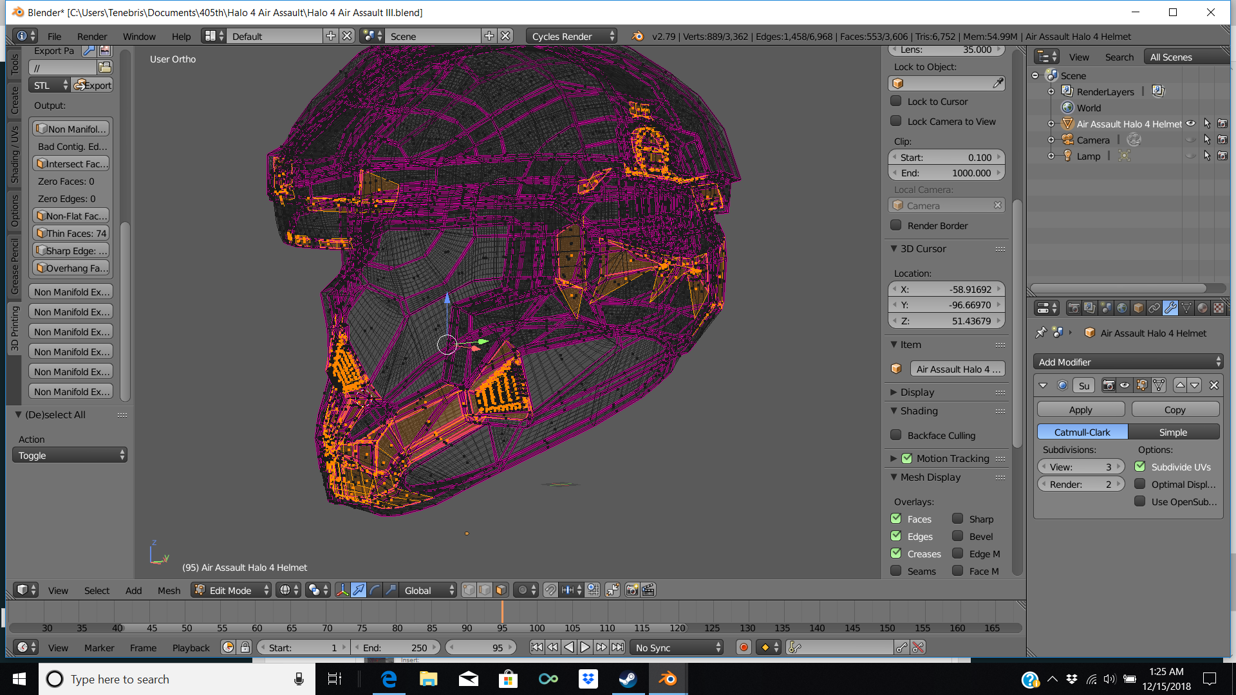1236x695 pixels.
Task: Open the Constraints properties tab
Action: tap(1154, 308)
